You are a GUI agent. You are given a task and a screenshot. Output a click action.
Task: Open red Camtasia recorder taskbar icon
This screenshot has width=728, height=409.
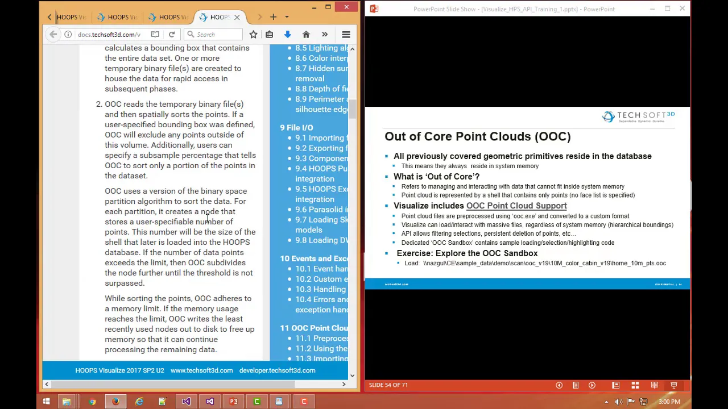point(304,402)
